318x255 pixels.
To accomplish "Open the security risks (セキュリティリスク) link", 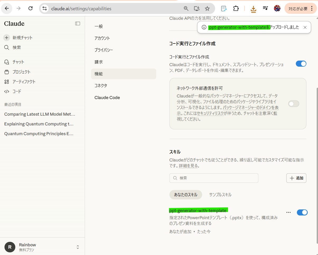I will click(x=211, y=113).
